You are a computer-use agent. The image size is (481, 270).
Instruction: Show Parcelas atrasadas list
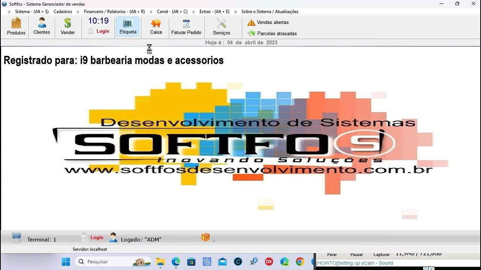tap(272, 33)
